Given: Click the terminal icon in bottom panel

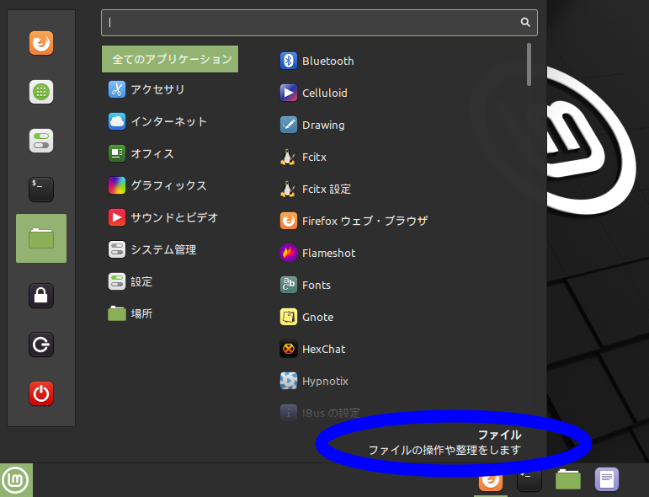Looking at the screenshot, I should 529,481.
